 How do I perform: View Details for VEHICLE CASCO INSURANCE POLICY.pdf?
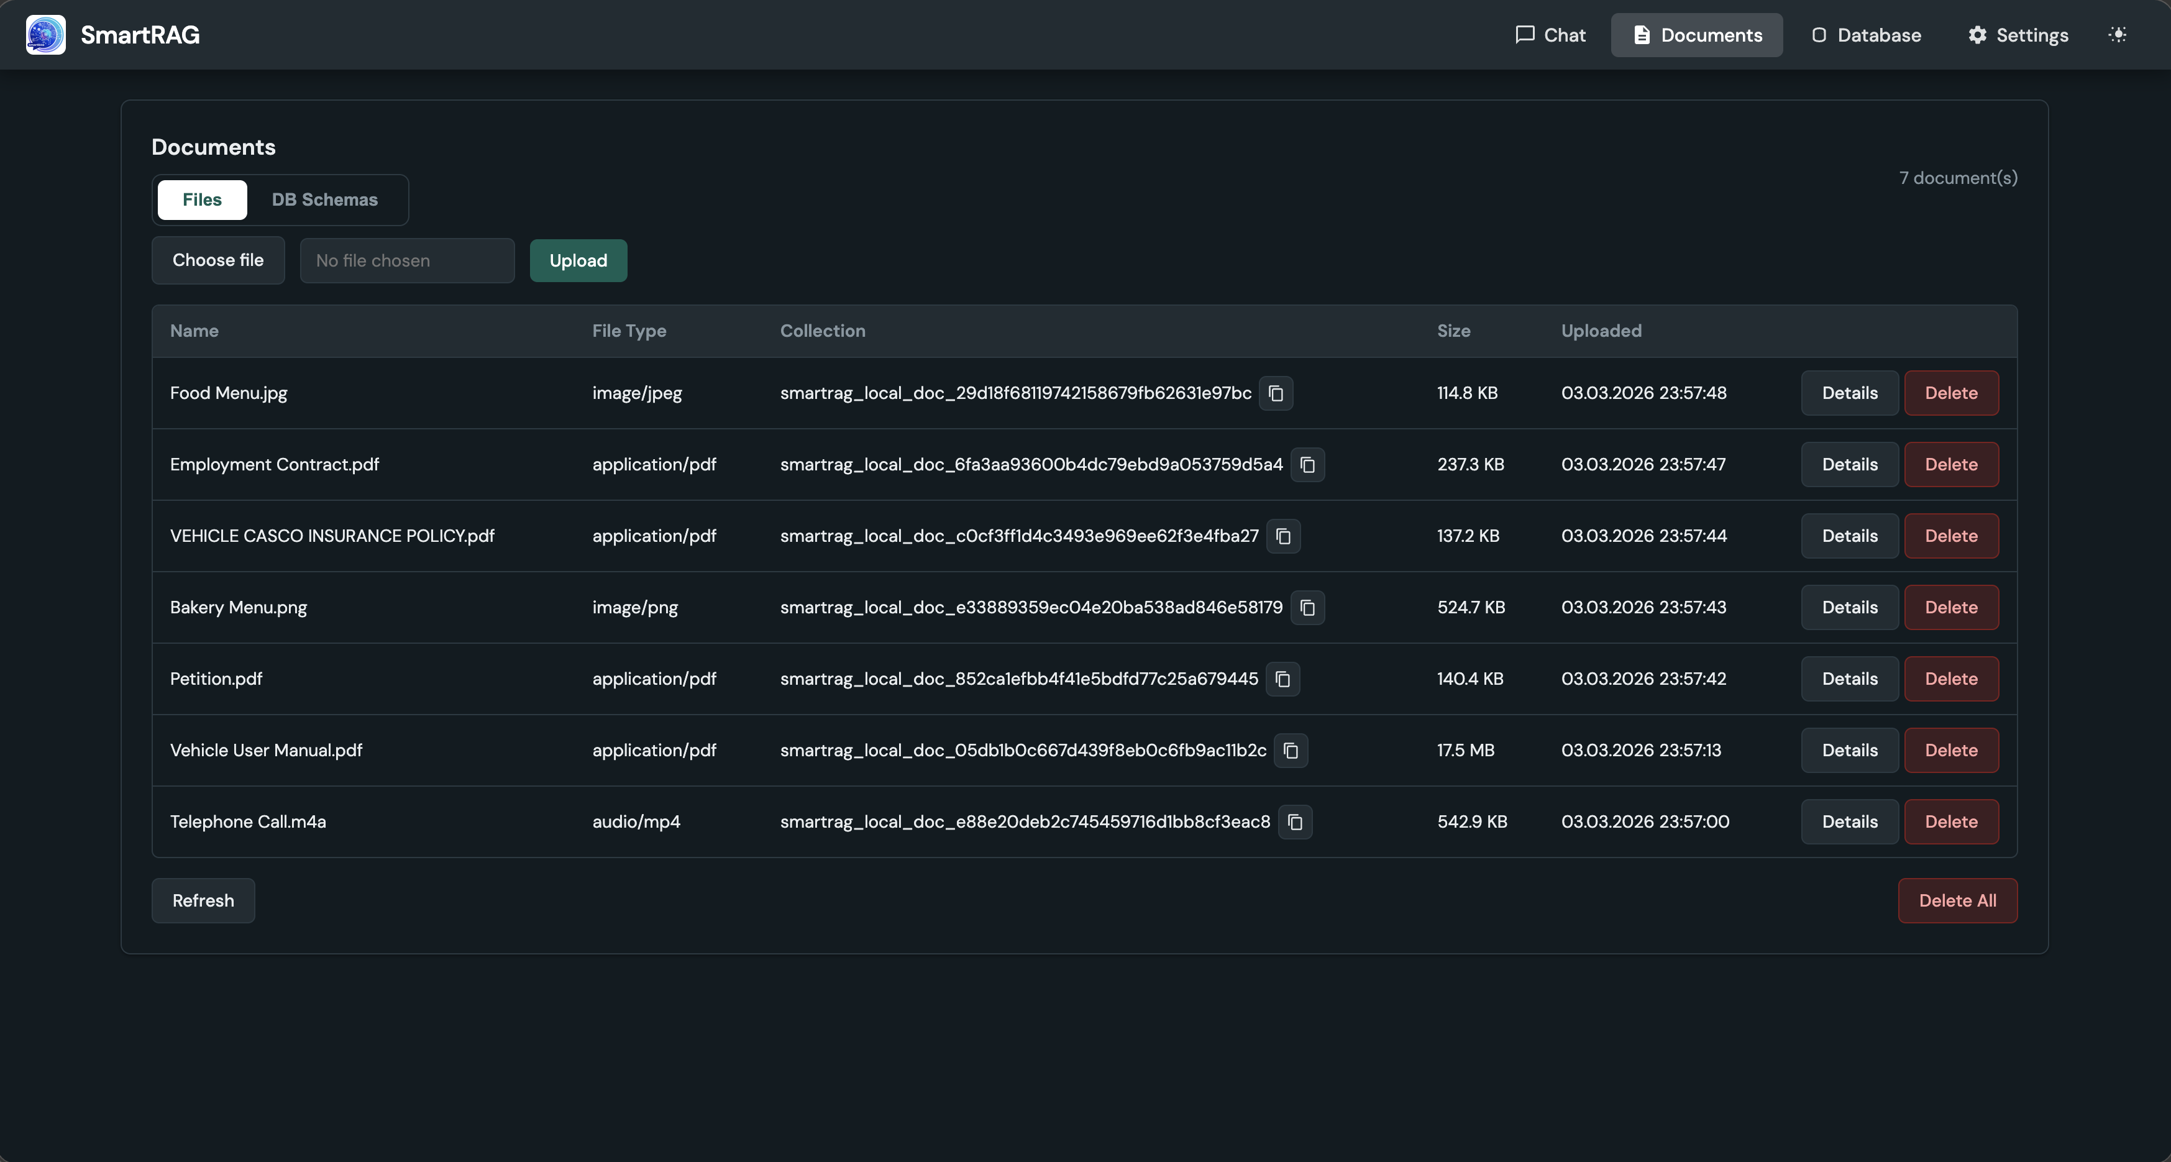pyautogui.click(x=1849, y=537)
